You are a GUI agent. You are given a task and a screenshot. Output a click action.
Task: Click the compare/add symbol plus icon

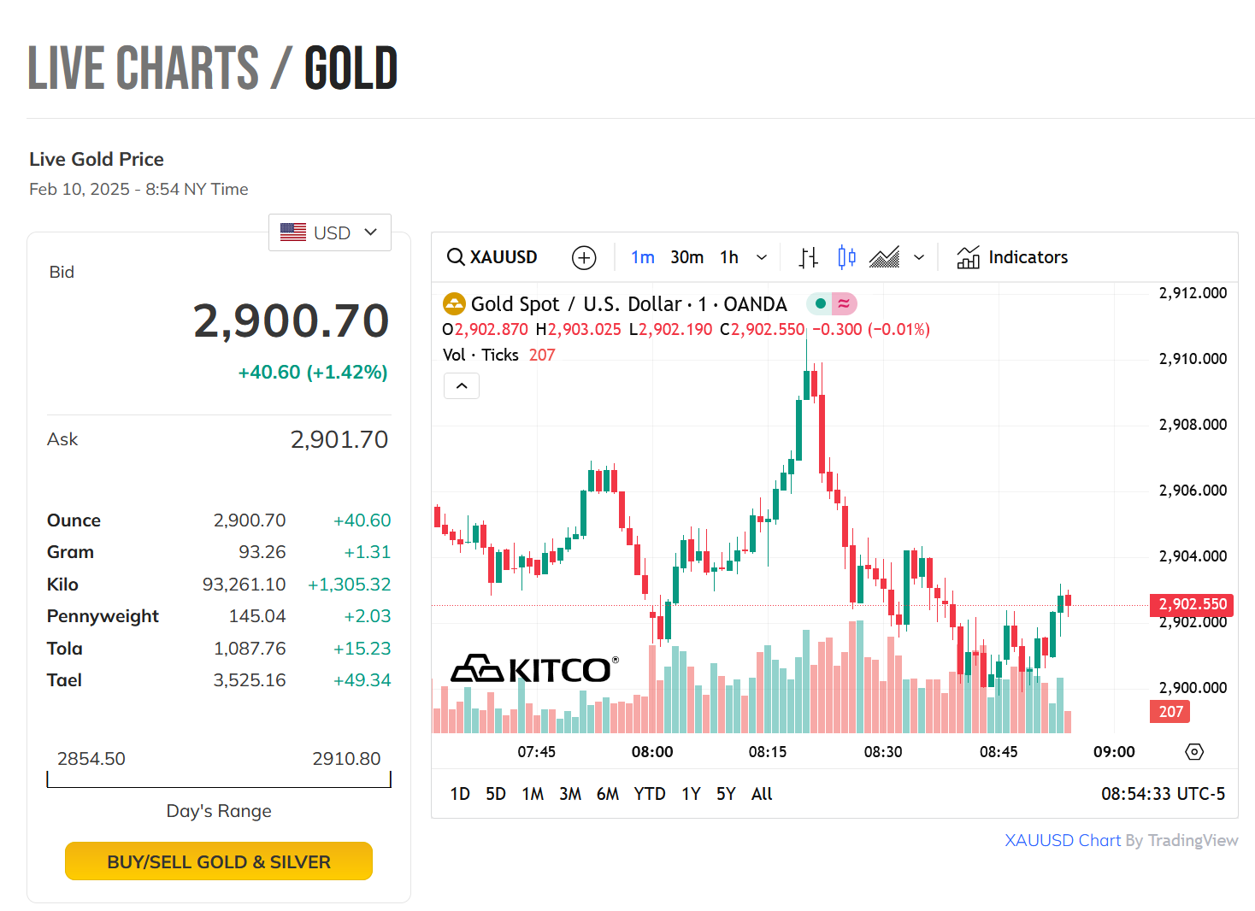[584, 257]
